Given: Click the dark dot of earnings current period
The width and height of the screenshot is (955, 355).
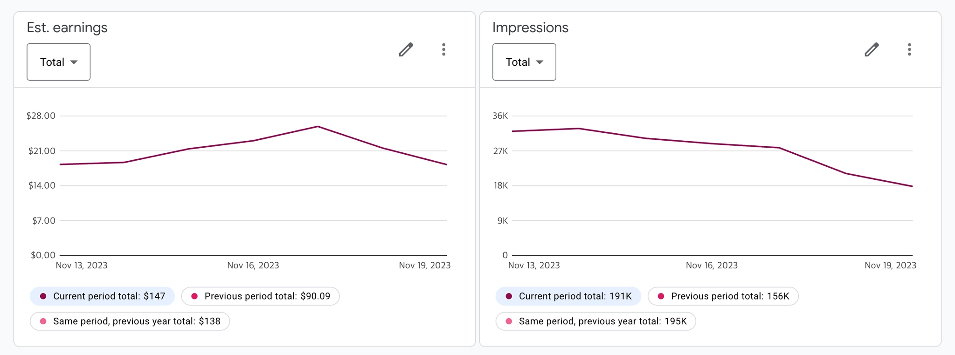Looking at the screenshot, I should [x=43, y=296].
